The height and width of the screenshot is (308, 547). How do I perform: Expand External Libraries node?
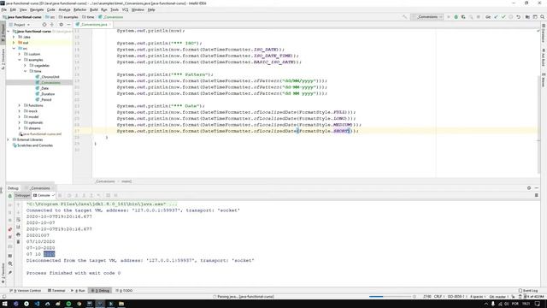9,139
